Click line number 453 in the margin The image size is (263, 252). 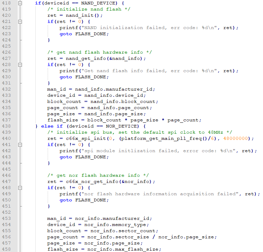(6, 218)
